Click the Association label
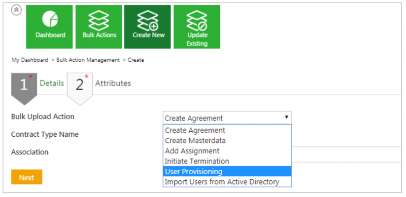This screenshot has height=197, width=406. (x=30, y=152)
